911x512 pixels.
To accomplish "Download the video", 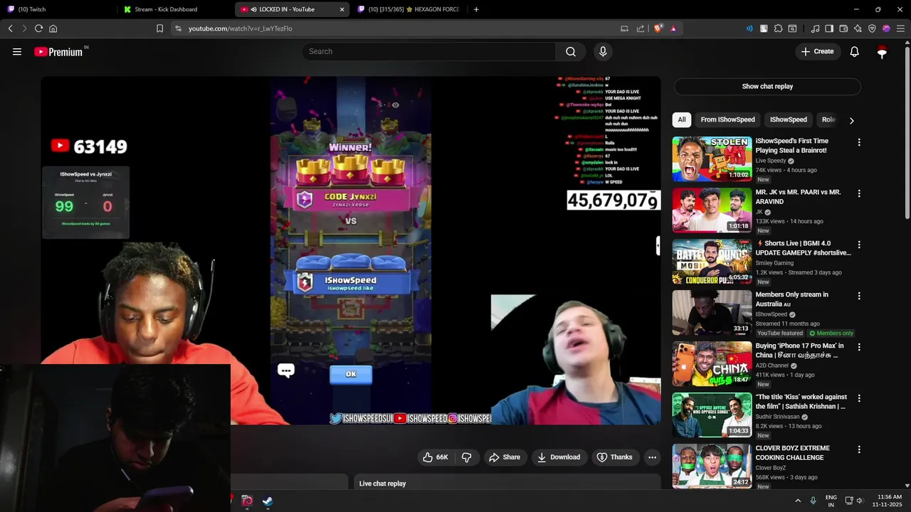I will pos(558,457).
